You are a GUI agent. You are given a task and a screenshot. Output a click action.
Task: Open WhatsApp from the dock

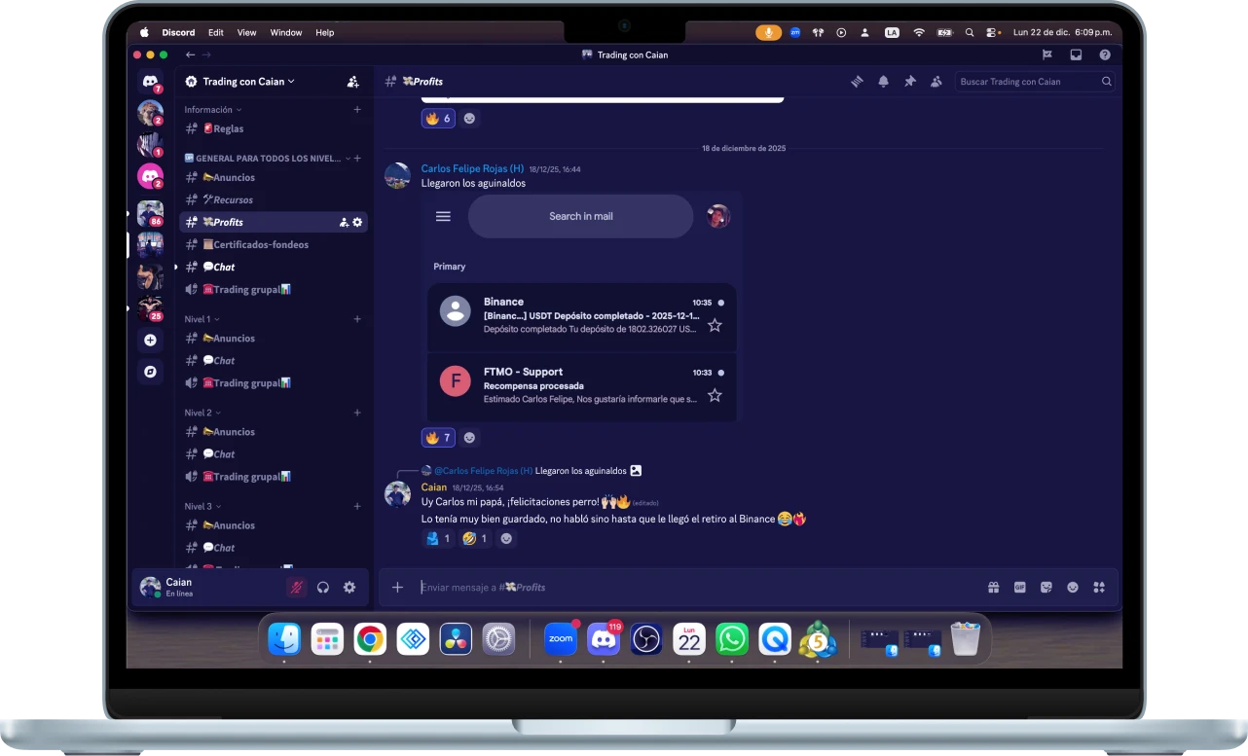coord(732,639)
